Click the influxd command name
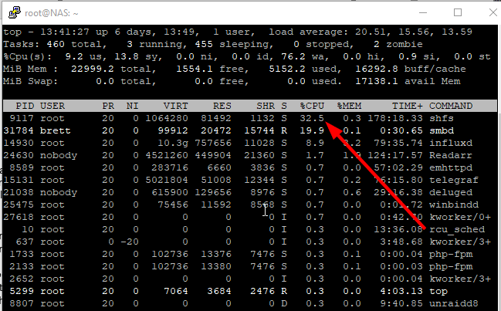Image resolution: width=501 pixels, height=311 pixels. [451, 143]
